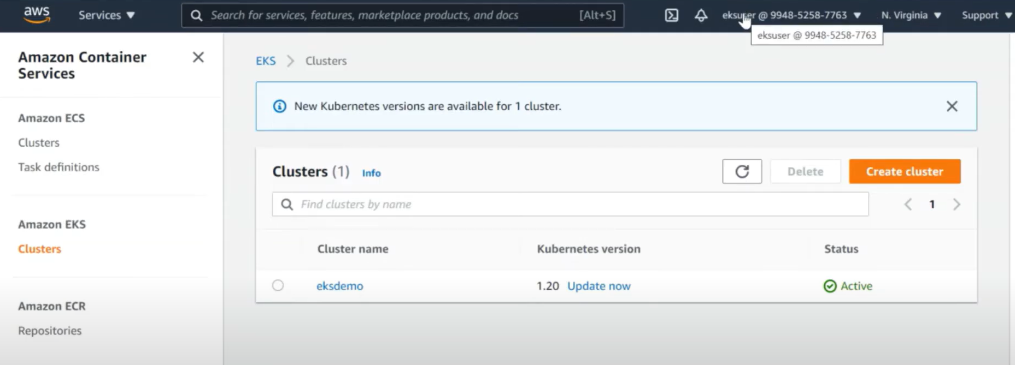Click the EKS breadcrumb link

pyautogui.click(x=266, y=61)
